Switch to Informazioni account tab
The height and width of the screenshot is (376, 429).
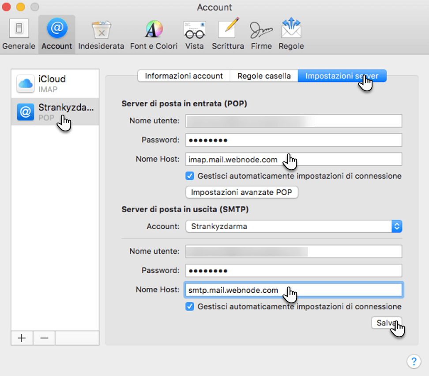[184, 76]
